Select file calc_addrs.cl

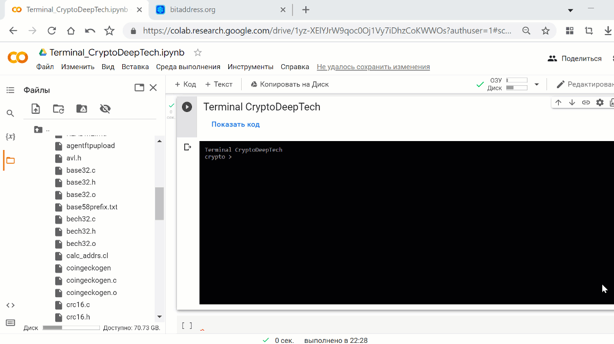(x=87, y=256)
